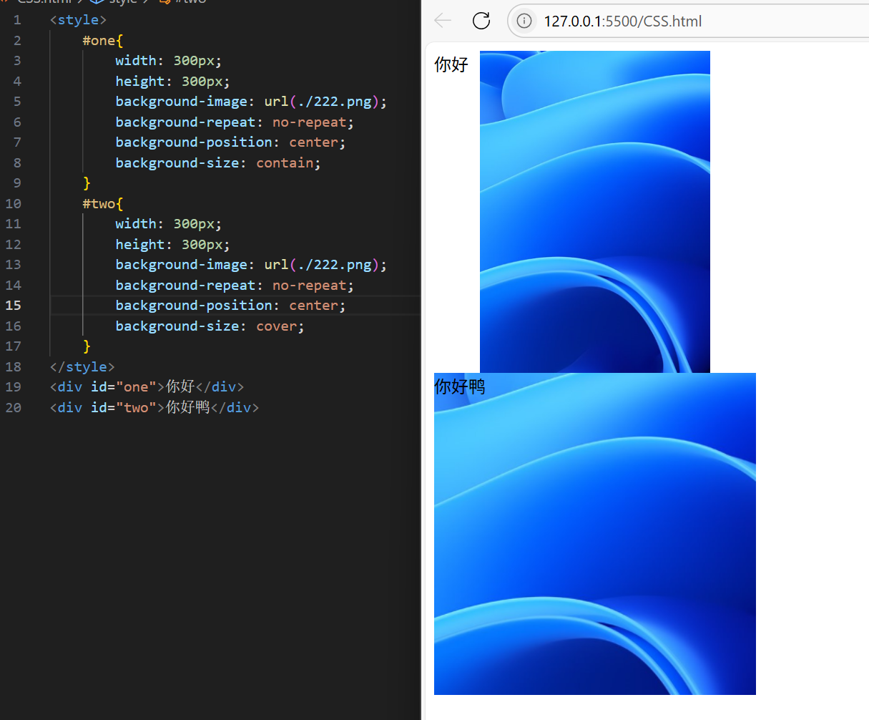This screenshot has width=869, height=720.
Task: Reload the browser page
Action: pos(481,21)
